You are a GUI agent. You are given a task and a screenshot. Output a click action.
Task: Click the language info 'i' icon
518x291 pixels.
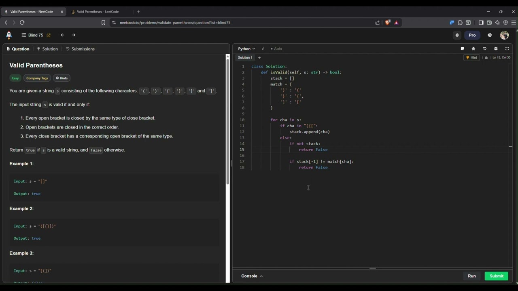point(263,49)
